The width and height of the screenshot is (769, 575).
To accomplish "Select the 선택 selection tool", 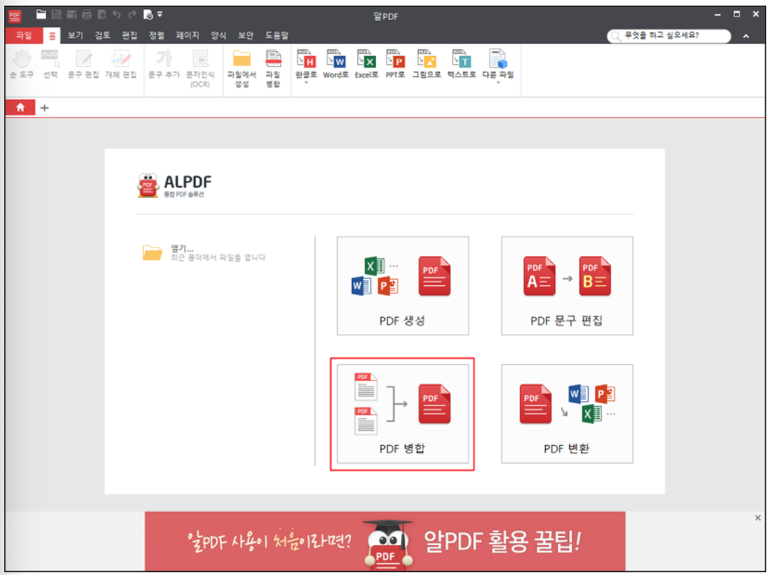I will coord(50,64).
